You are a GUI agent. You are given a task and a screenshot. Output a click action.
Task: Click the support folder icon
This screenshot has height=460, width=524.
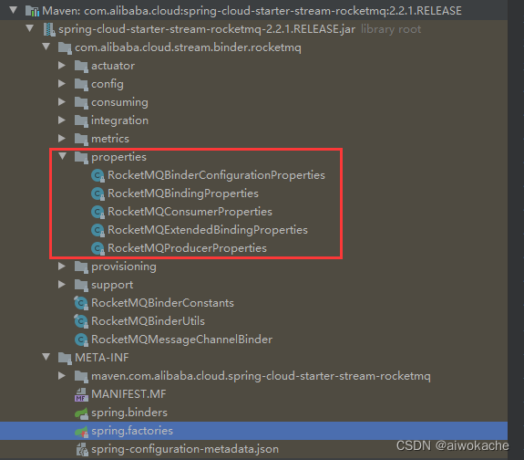click(81, 286)
